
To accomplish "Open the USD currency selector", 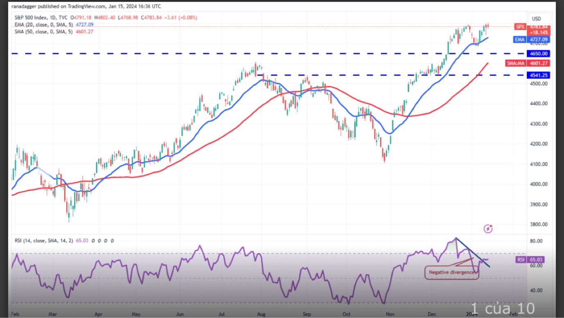I will [x=536, y=19].
